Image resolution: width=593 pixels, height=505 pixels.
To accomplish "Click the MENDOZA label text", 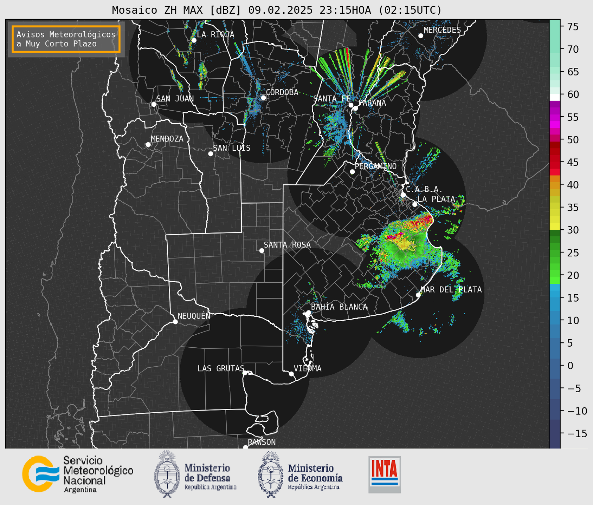I will [167, 139].
